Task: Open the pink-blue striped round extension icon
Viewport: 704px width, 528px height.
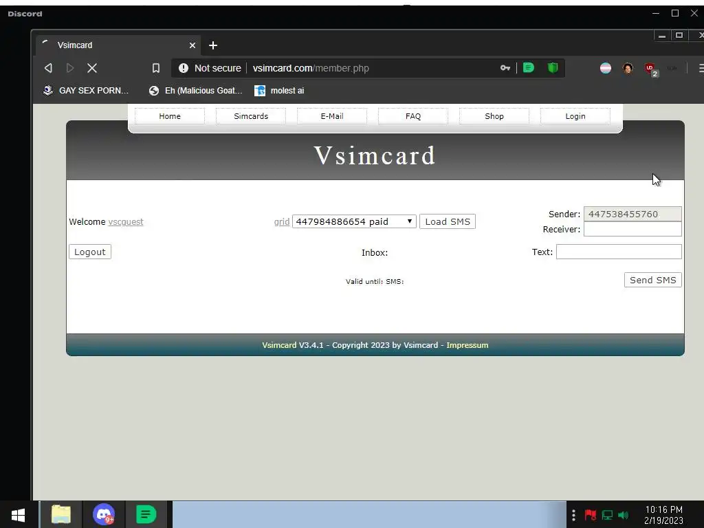Action: tap(606, 68)
